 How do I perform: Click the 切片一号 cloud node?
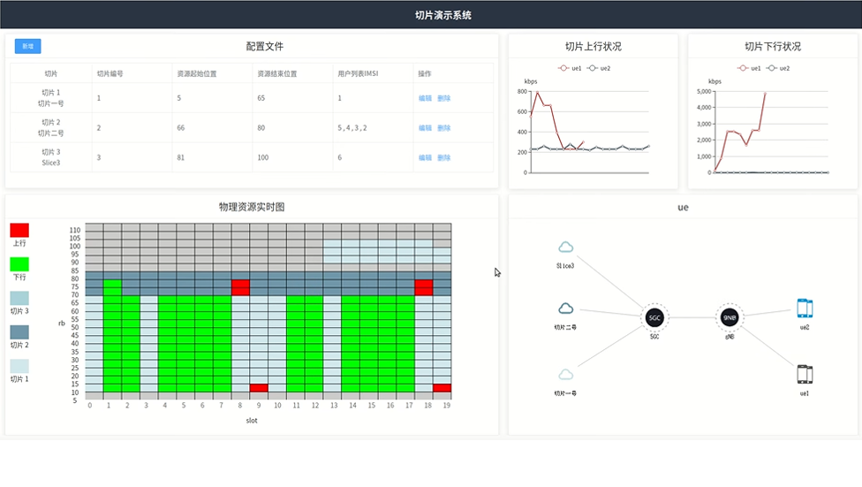[x=566, y=375]
